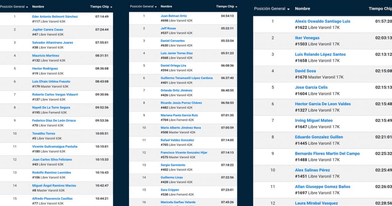
Task: View Nayeli De La Torre Segura's details
Action: click(x=51, y=108)
